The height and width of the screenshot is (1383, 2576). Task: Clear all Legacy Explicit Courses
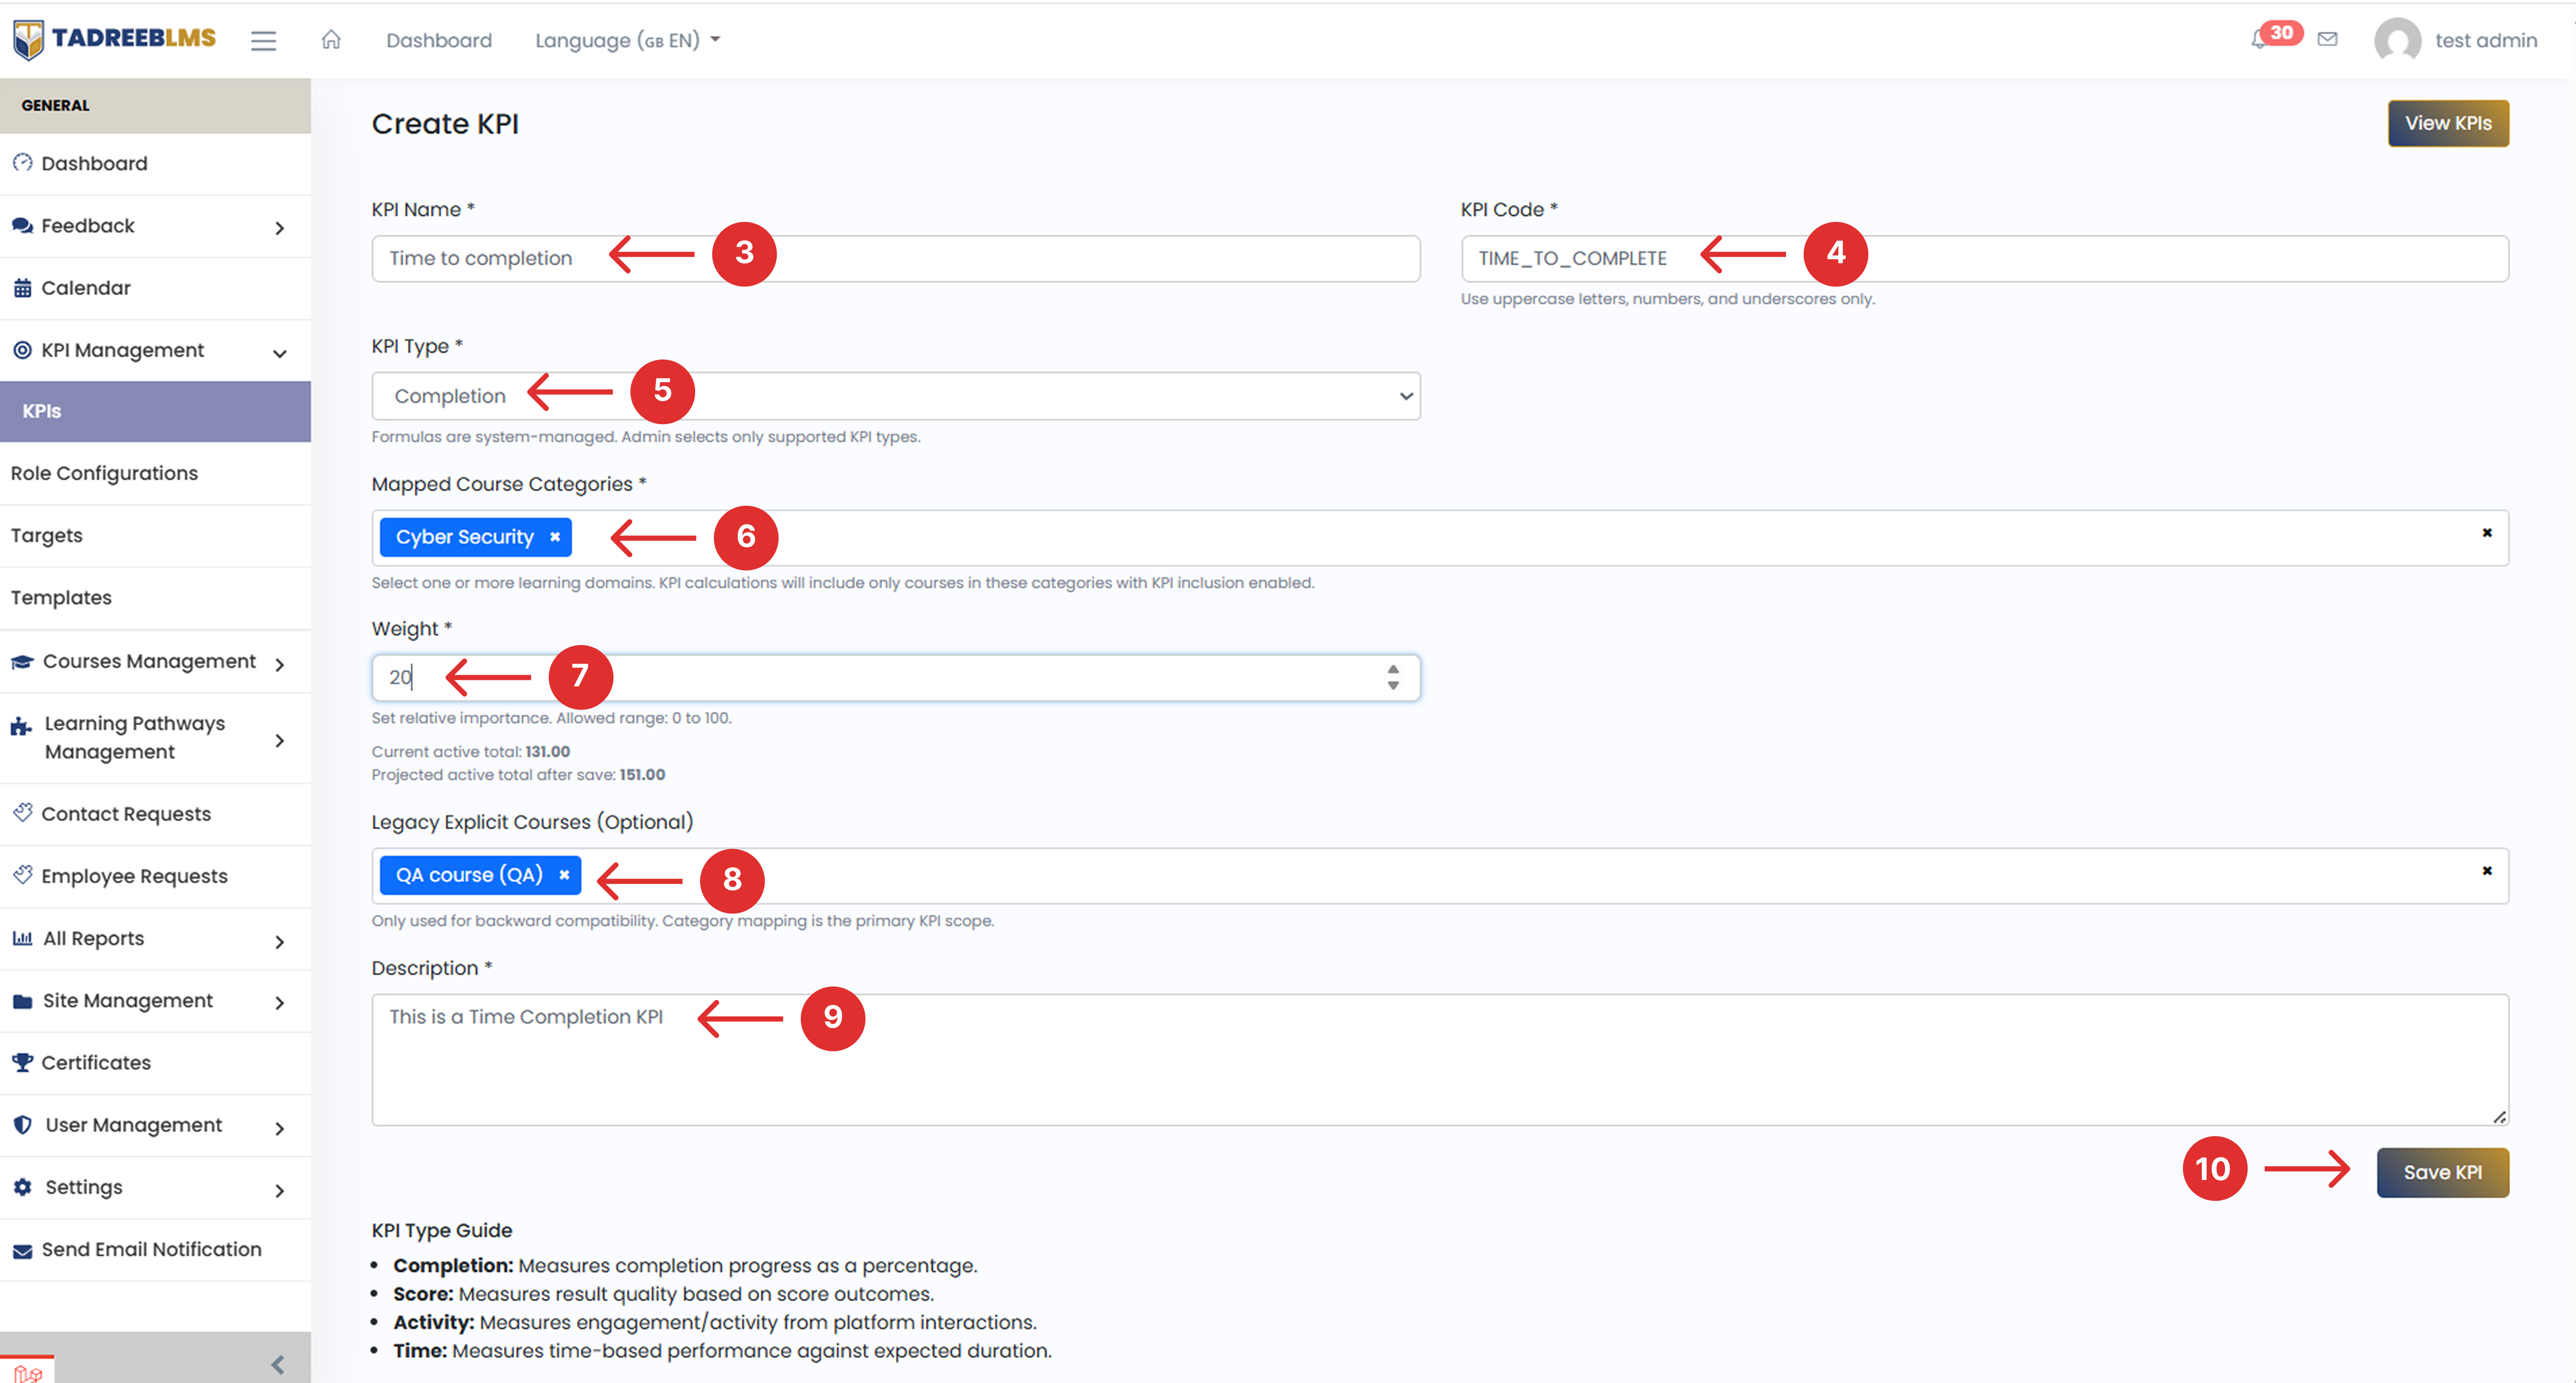coord(2487,870)
